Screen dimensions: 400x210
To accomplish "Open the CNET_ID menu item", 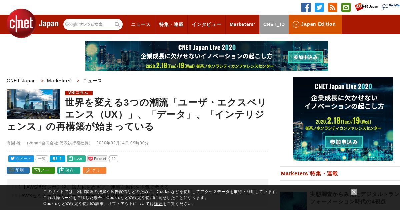I will point(274,24).
